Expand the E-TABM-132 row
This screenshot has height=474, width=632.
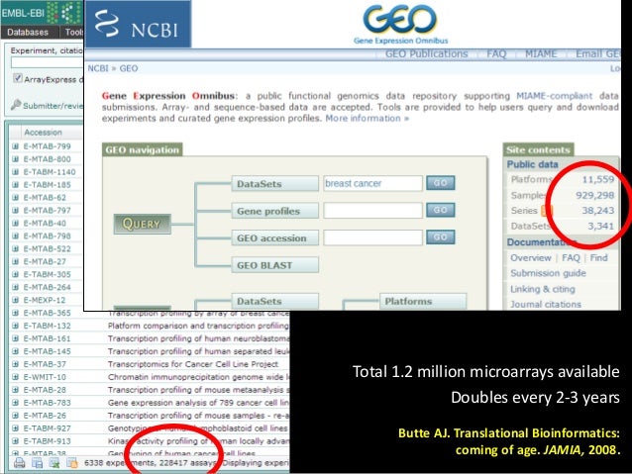click(15, 326)
